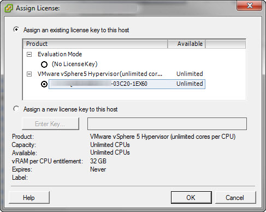This screenshot has height=212, width=266.
Task: Select VMware vSphere 5 Hypervisor tree item
Action: tap(100, 74)
